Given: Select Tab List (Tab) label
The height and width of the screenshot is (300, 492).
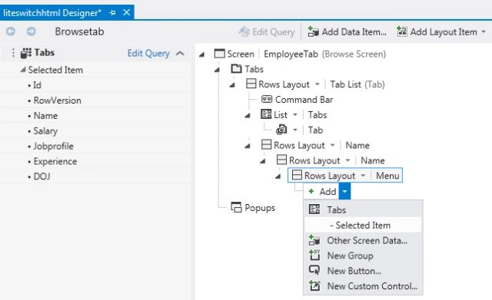Looking at the screenshot, I should tap(357, 84).
